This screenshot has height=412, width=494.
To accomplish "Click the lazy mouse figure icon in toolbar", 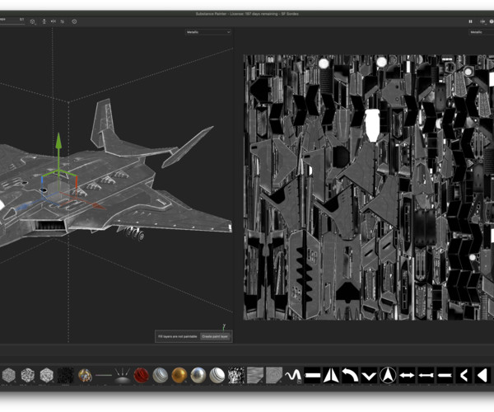I will [x=44, y=21].
